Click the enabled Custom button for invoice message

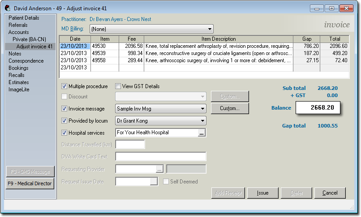229,109
